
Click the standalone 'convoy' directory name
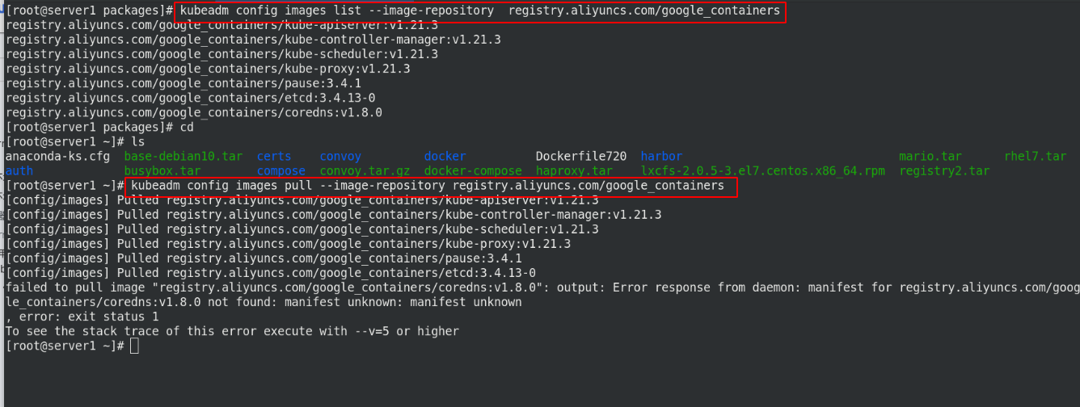pyautogui.click(x=340, y=156)
